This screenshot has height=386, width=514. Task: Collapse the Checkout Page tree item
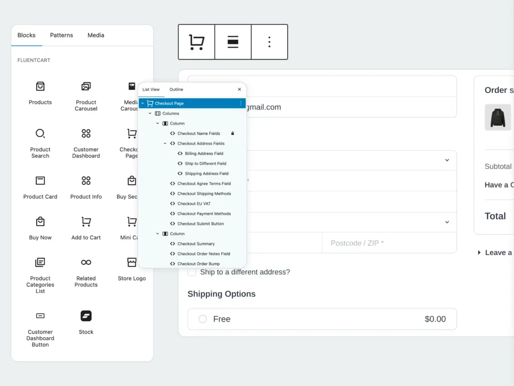(x=143, y=103)
